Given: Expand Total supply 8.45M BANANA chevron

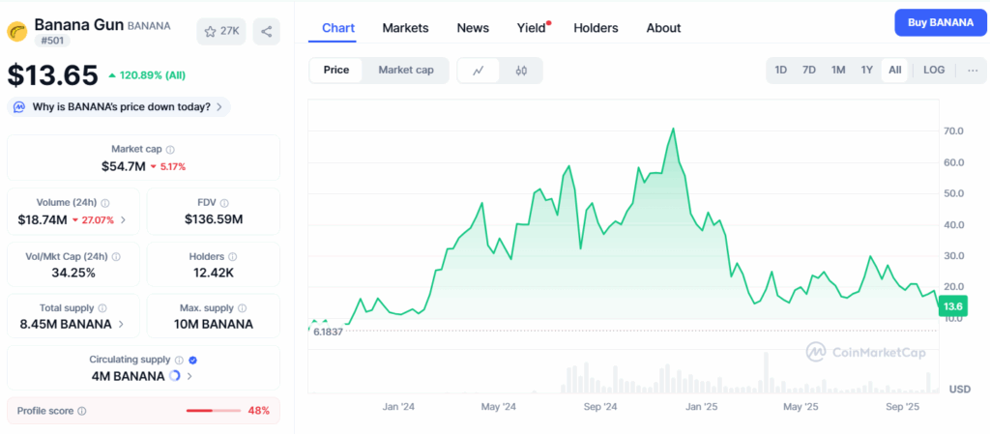Looking at the screenshot, I should (120, 324).
